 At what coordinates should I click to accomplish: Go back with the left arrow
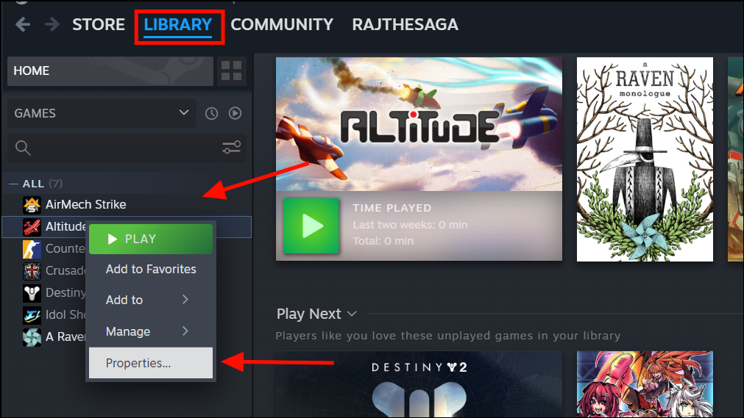pos(23,24)
